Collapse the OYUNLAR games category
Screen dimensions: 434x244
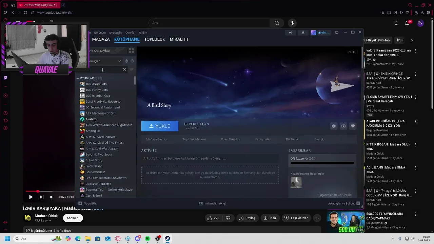(78, 78)
